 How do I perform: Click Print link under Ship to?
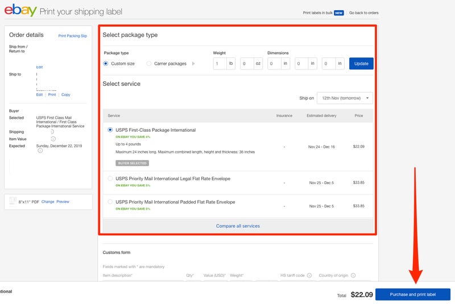52,94
